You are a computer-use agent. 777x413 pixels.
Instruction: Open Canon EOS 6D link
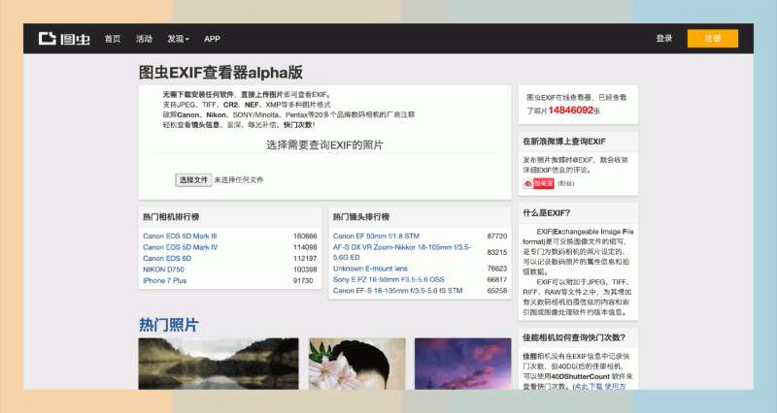(x=167, y=258)
